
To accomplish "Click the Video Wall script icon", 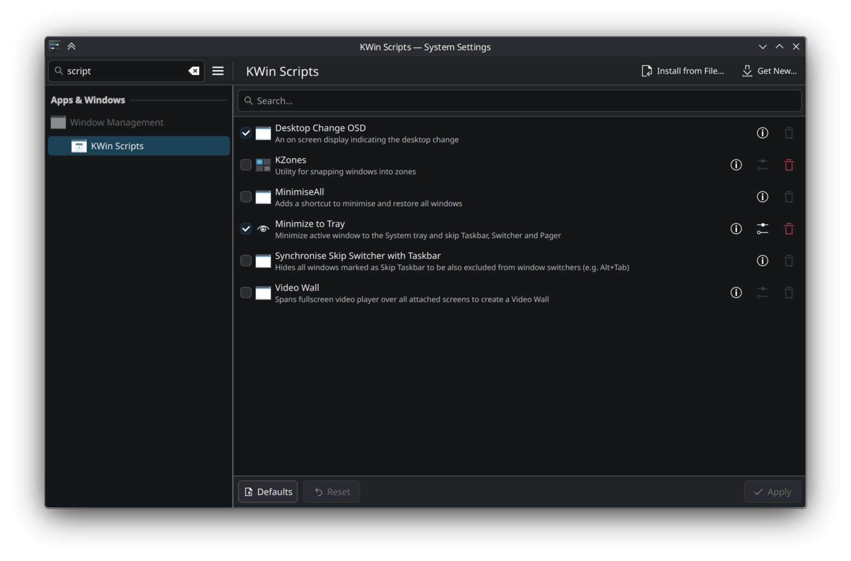I will click(263, 293).
